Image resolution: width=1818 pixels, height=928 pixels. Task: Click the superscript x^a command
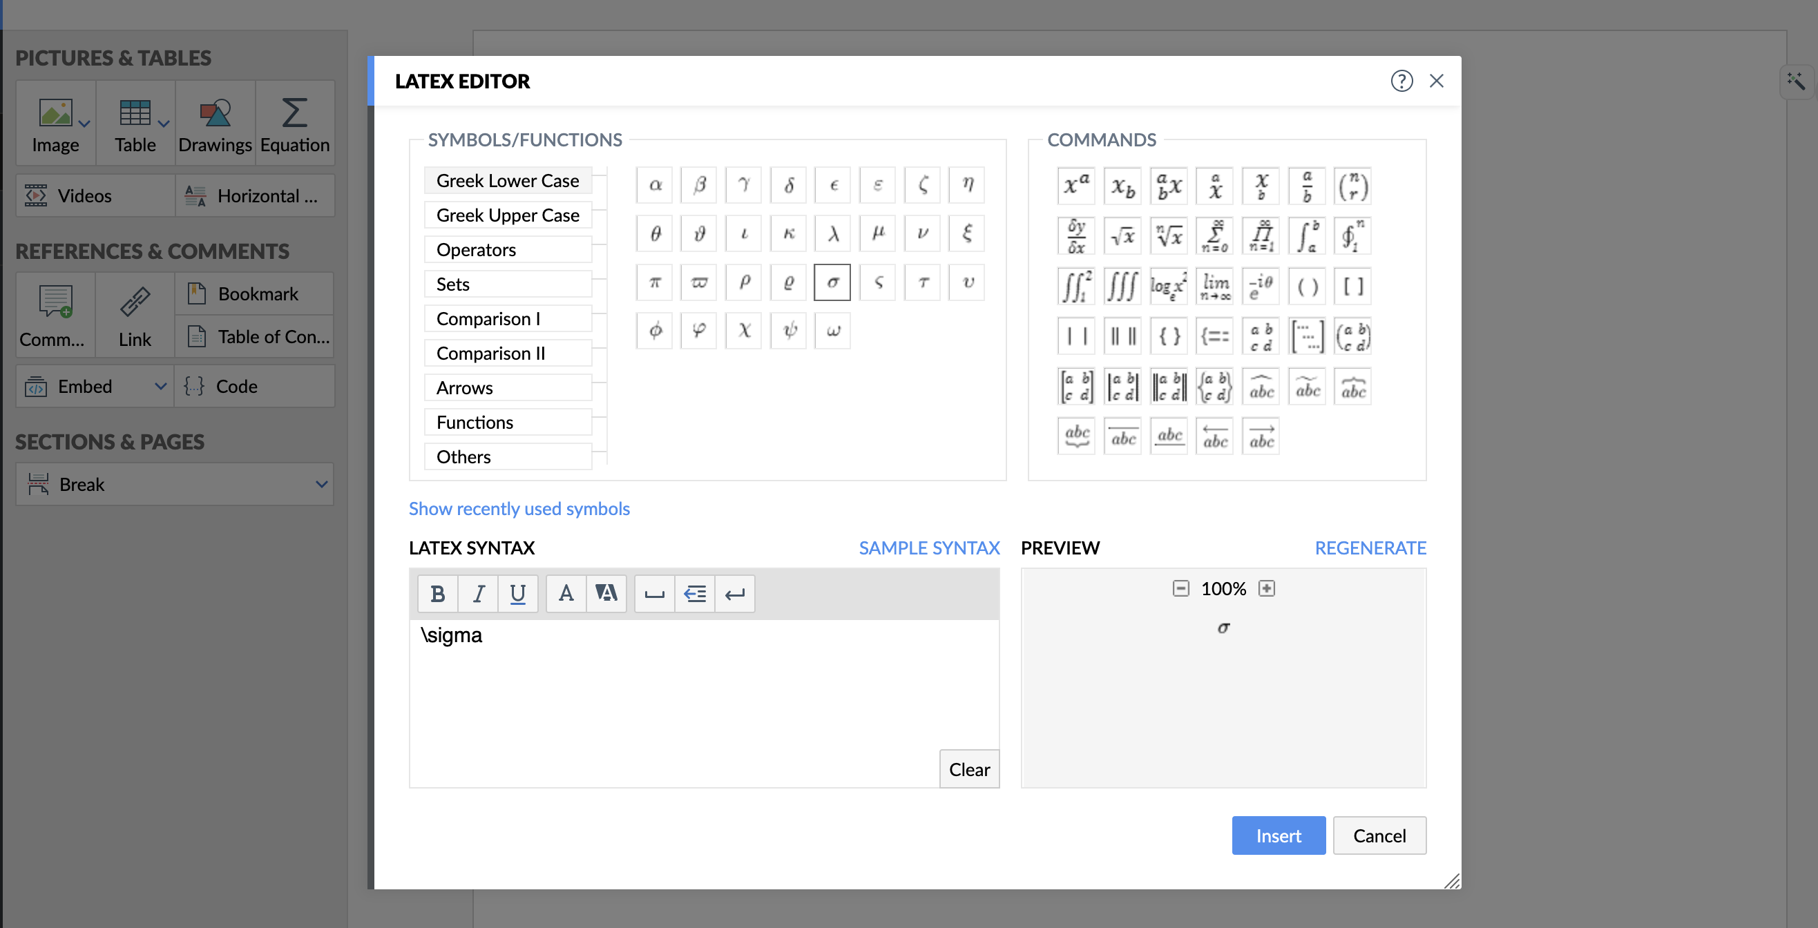[x=1075, y=186]
